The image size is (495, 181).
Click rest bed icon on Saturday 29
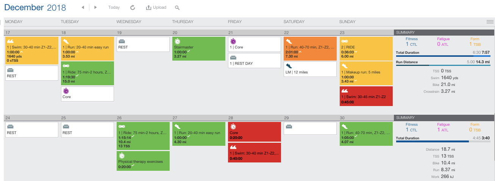pos(289,127)
